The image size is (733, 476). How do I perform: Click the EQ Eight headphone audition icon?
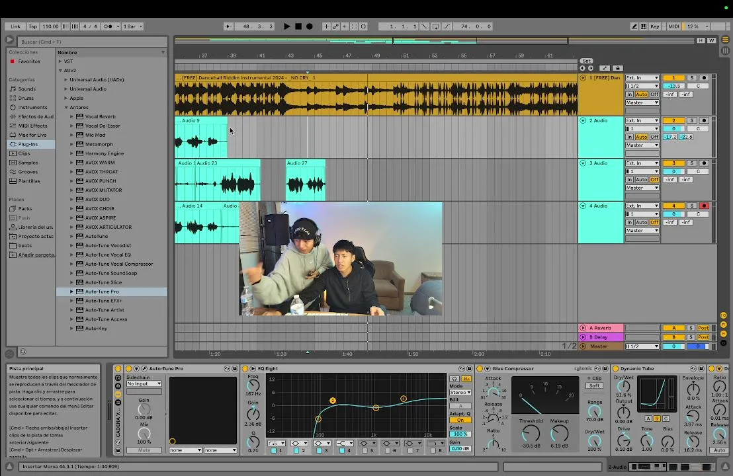point(454,379)
